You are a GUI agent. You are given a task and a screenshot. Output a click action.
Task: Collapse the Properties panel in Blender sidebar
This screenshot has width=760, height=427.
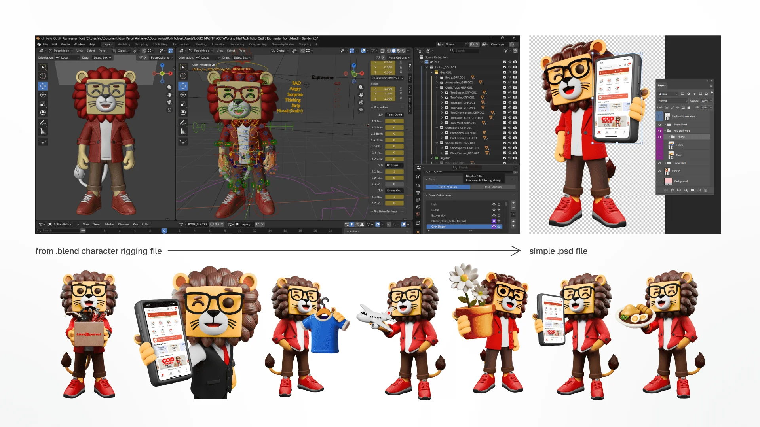372,107
